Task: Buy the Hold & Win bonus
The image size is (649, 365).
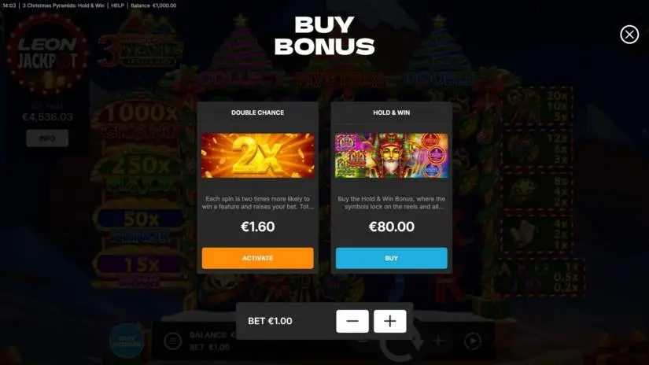Action: [391, 258]
